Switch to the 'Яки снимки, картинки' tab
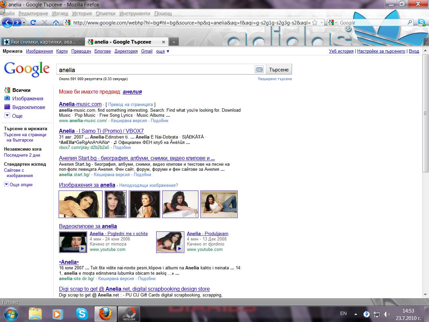 [43, 42]
